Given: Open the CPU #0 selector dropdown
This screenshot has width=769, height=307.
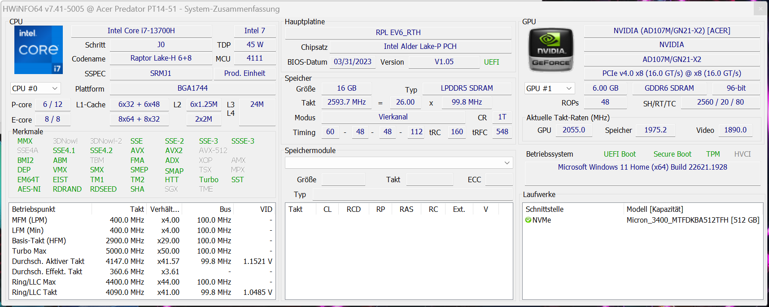Looking at the screenshot, I should (x=35, y=88).
